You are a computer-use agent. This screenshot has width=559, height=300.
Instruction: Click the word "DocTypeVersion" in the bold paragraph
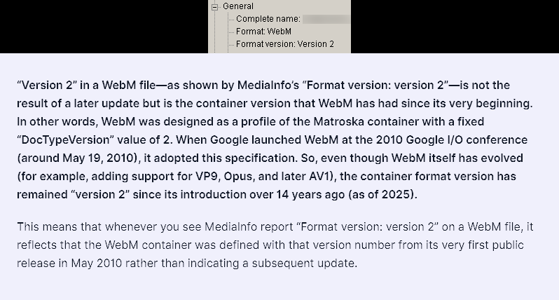pyautogui.click(x=67, y=139)
